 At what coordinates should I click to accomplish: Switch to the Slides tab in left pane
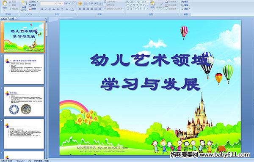(x=4, y=19)
